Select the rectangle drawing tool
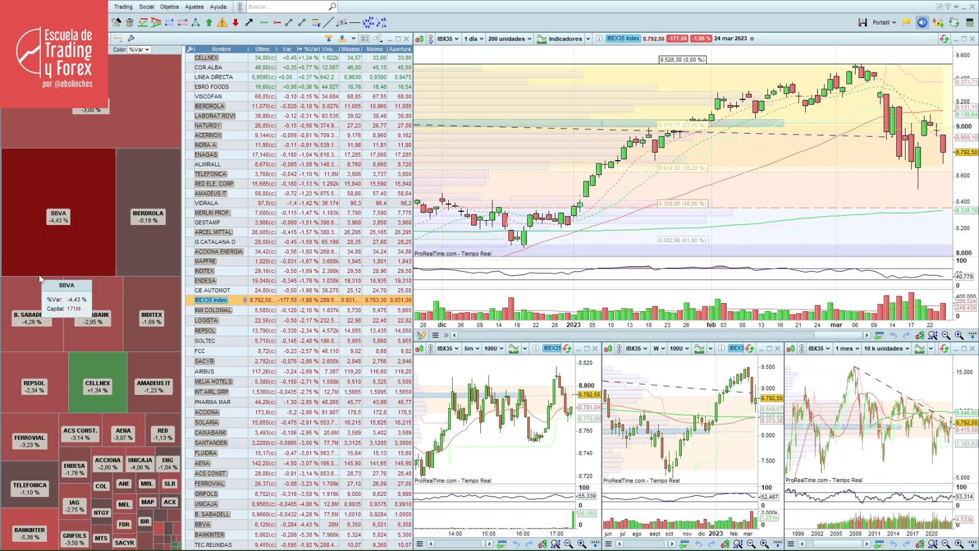Image resolution: width=979 pixels, height=551 pixels. [169, 22]
